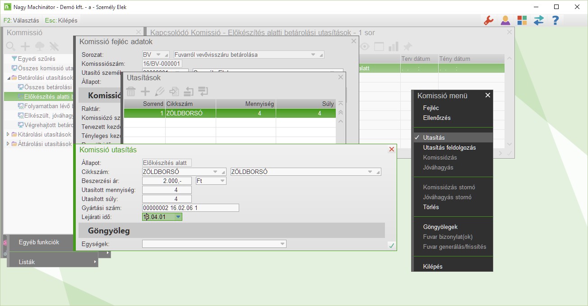Open the Cikkszám code dropdown
Viewport: 588px width, 306px height.
tap(215, 172)
